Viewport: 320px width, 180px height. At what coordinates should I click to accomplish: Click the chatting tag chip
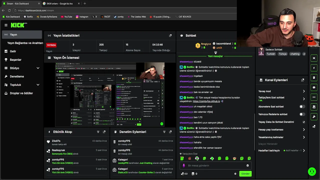(295, 54)
